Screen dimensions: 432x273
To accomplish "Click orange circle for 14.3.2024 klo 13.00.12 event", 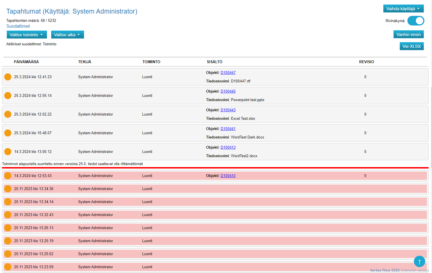I will [8, 152].
